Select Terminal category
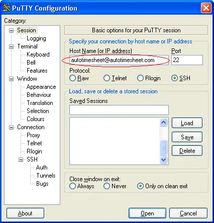 27,46
